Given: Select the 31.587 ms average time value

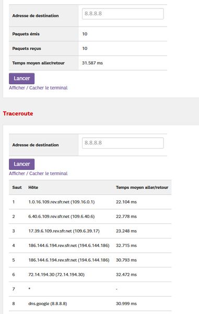Looking at the screenshot, I should [92, 63].
